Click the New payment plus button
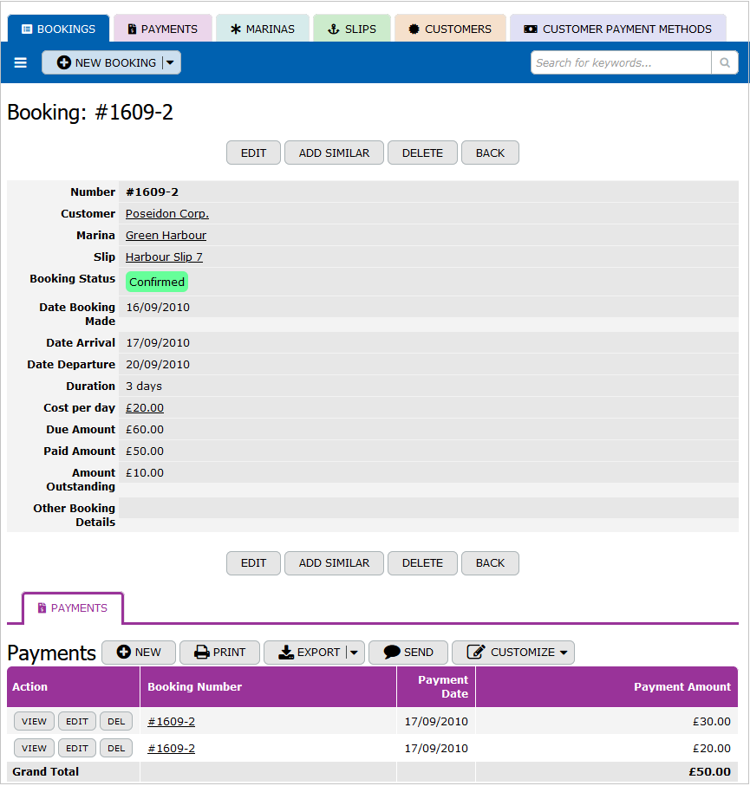Image resolution: width=750 pixels, height=786 pixels. click(139, 653)
